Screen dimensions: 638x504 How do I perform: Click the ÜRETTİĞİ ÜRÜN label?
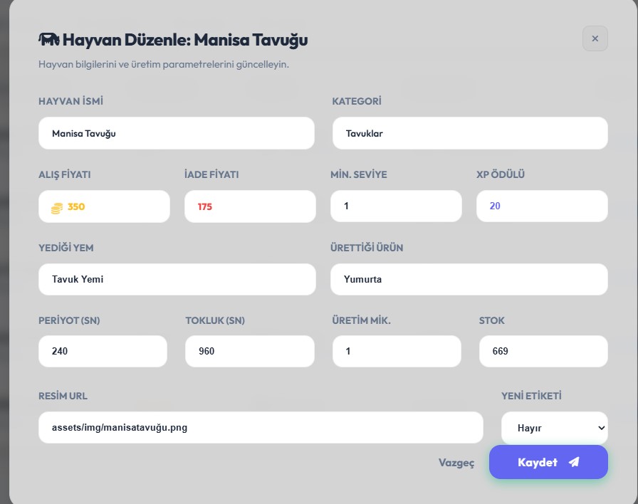(367, 248)
